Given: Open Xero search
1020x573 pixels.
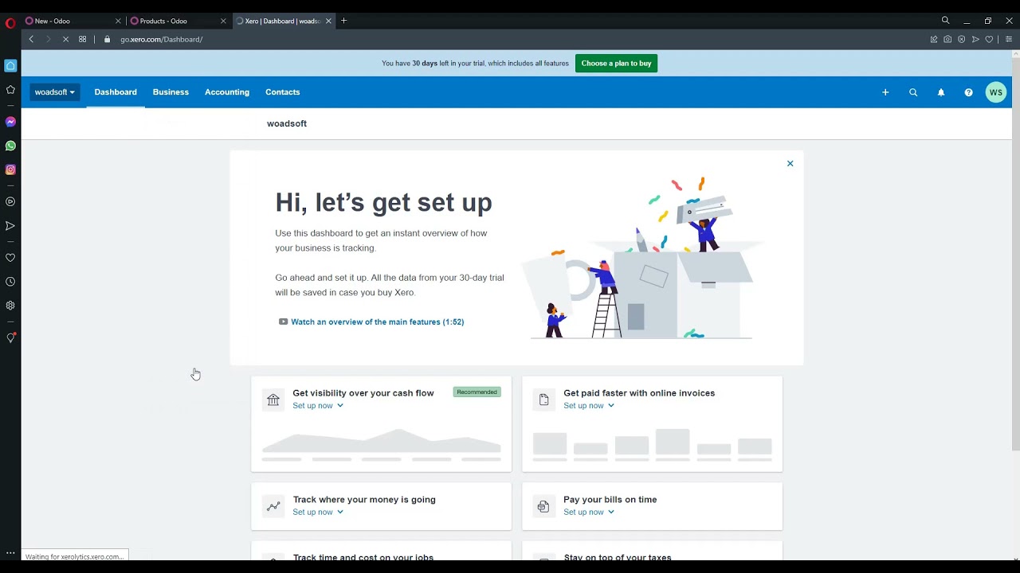Looking at the screenshot, I should tap(913, 92).
